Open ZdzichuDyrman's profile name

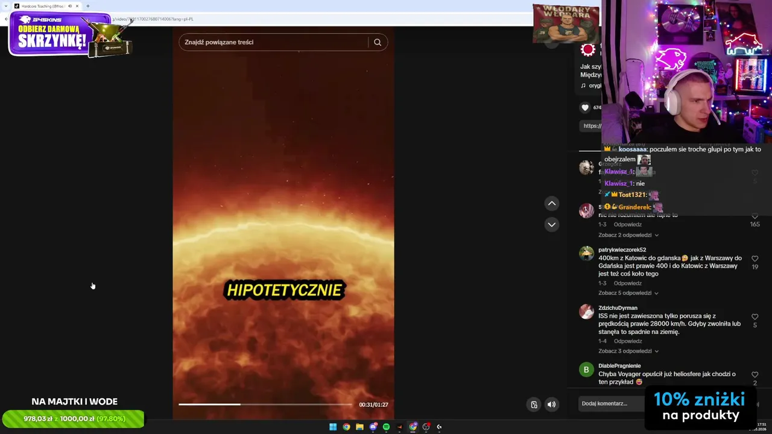(x=618, y=308)
